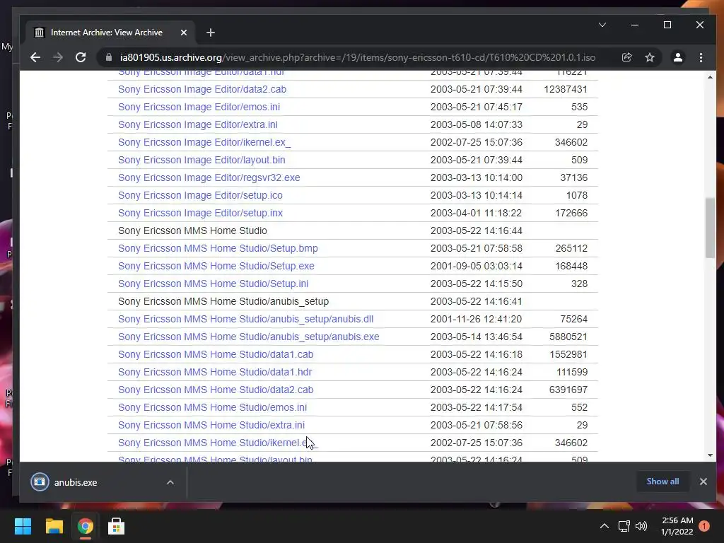Open MMS Home Studio/data2.cab link
This screenshot has height=543, width=724.
(x=215, y=390)
